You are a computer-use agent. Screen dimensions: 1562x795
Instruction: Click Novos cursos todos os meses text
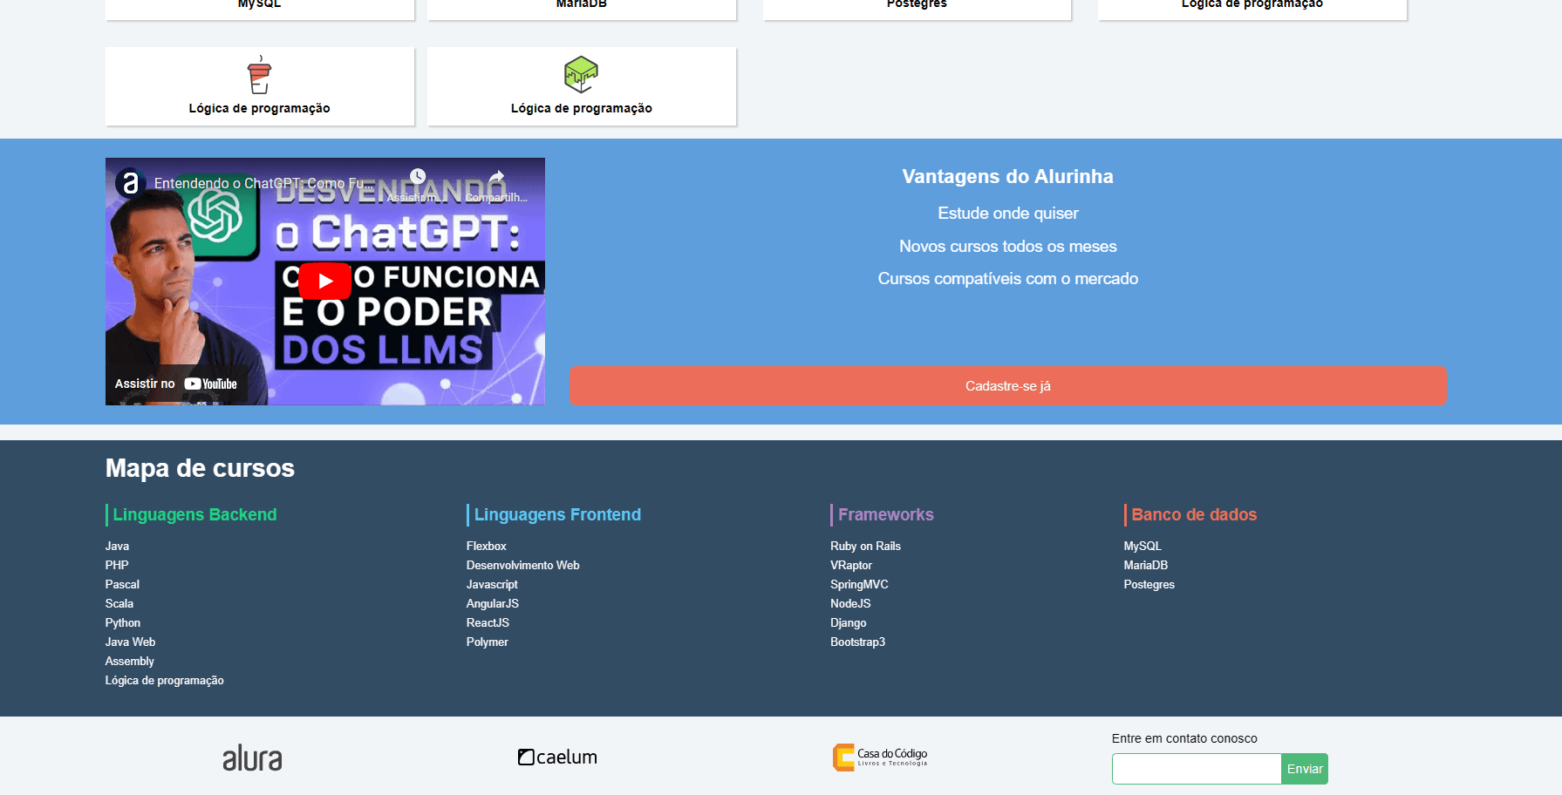[1008, 247]
